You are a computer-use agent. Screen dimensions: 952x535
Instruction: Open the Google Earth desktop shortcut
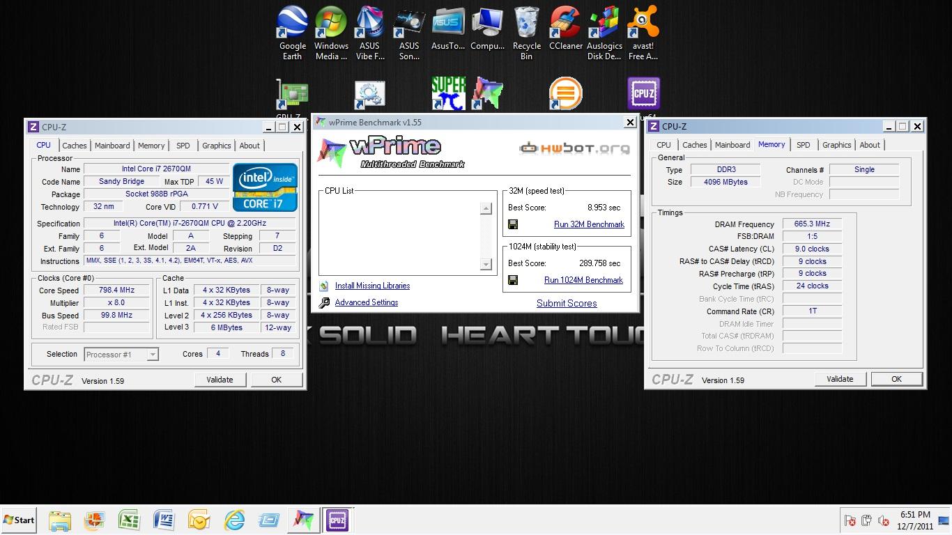pos(293,33)
